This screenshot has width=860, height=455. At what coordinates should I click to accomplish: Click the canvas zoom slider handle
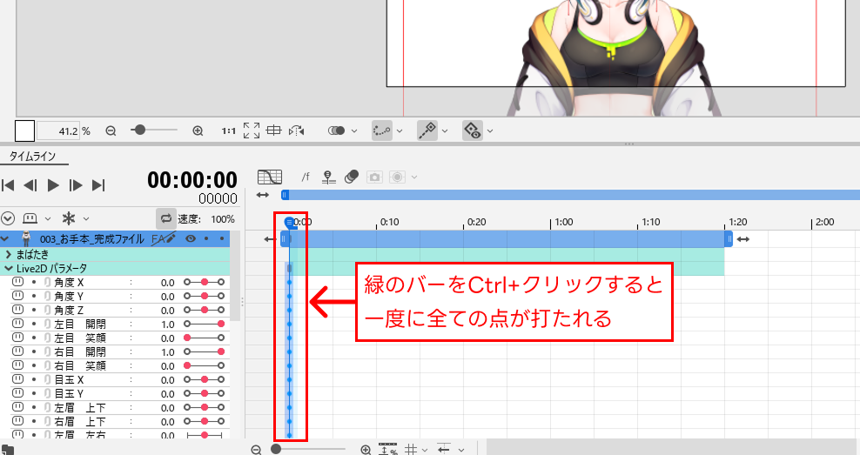pos(140,130)
